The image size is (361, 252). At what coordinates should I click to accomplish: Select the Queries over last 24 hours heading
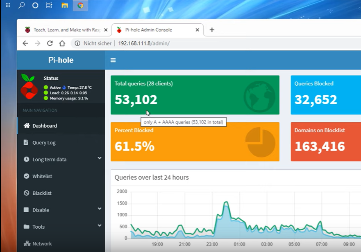click(x=152, y=178)
